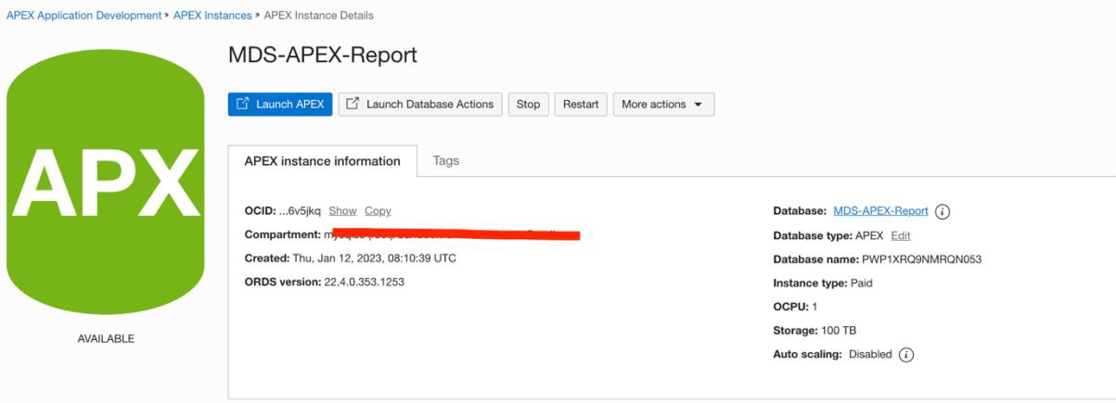
Task: Click the Auto scaling info icon
Action: pos(906,355)
